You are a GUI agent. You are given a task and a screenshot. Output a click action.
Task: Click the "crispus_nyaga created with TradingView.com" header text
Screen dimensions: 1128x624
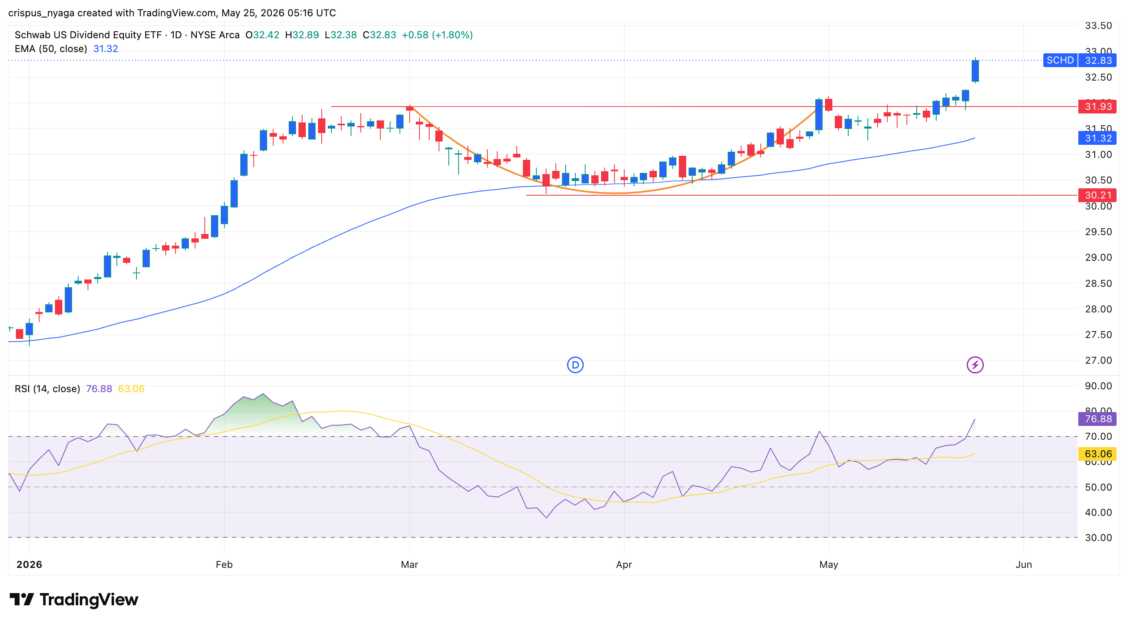[x=112, y=13]
